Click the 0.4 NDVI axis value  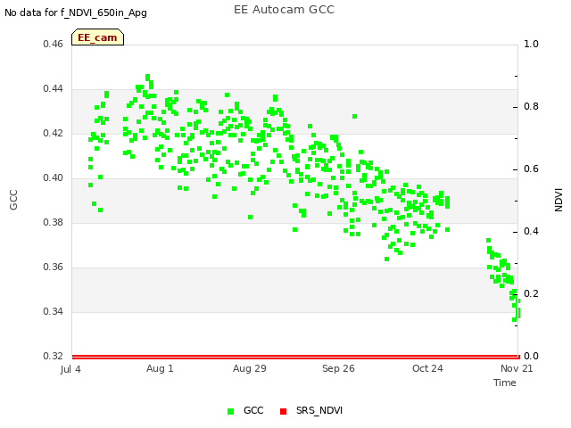pyautogui.click(x=531, y=232)
